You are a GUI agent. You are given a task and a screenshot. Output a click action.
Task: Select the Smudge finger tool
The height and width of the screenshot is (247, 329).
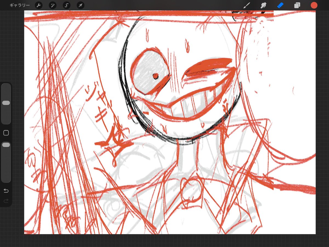coord(263,5)
